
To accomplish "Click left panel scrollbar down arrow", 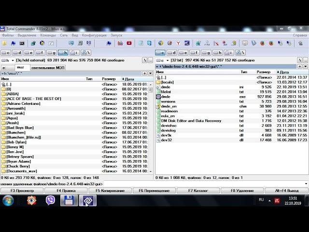I will (x=151, y=171).
